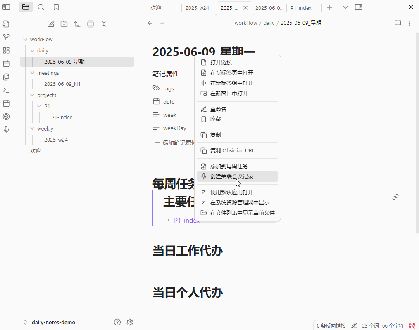Expand the tab list dropdown arrow
The height and width of the screenshot is (330, 419).
point(345,7)
